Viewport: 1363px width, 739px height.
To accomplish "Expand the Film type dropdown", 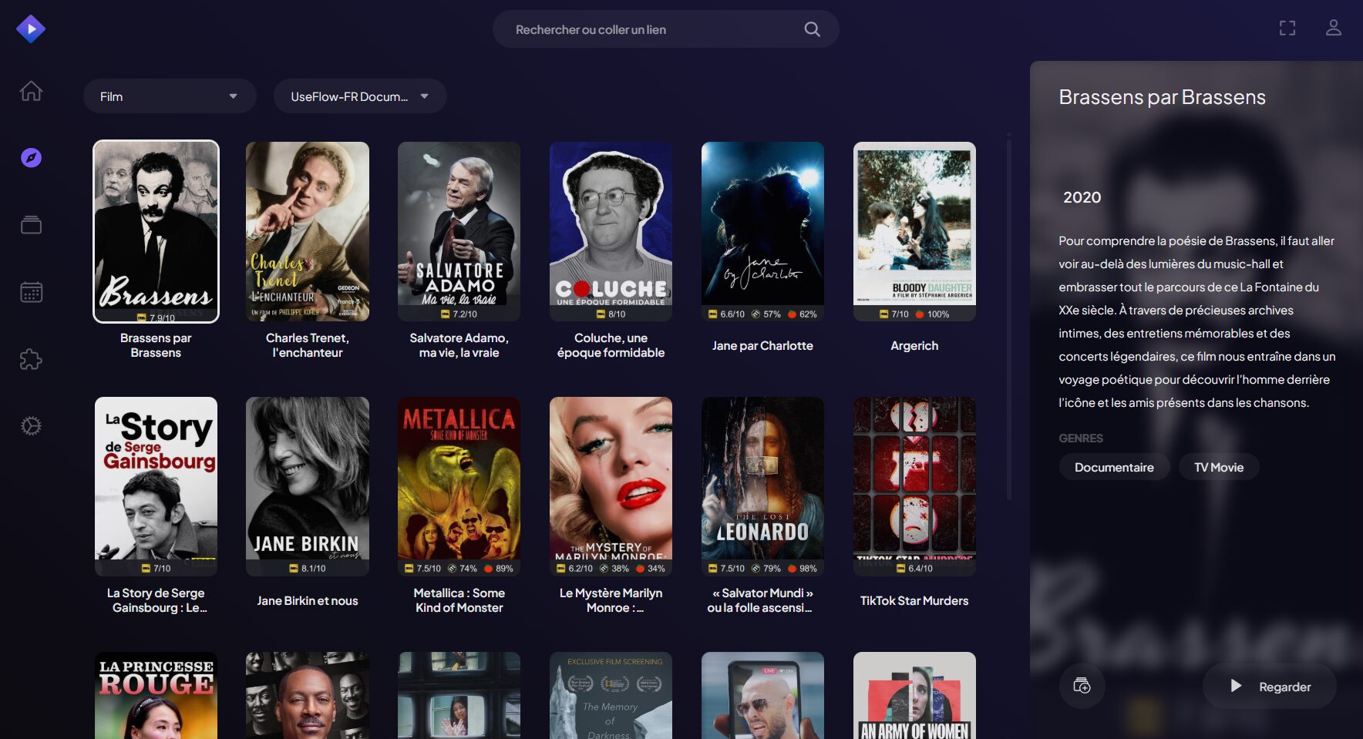I will [x=169, y=96].
